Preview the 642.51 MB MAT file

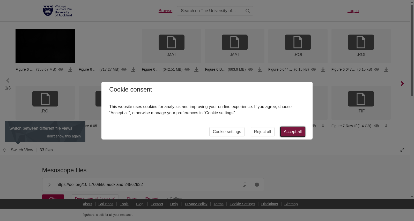[187, 69]
